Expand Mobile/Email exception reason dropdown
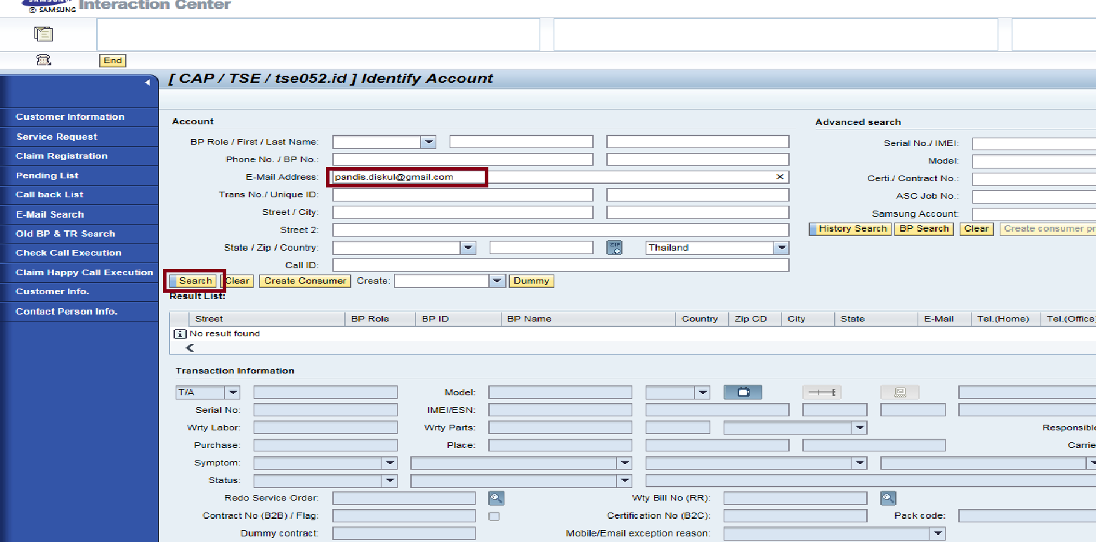The image size is (1096, 542). [937, 534]
